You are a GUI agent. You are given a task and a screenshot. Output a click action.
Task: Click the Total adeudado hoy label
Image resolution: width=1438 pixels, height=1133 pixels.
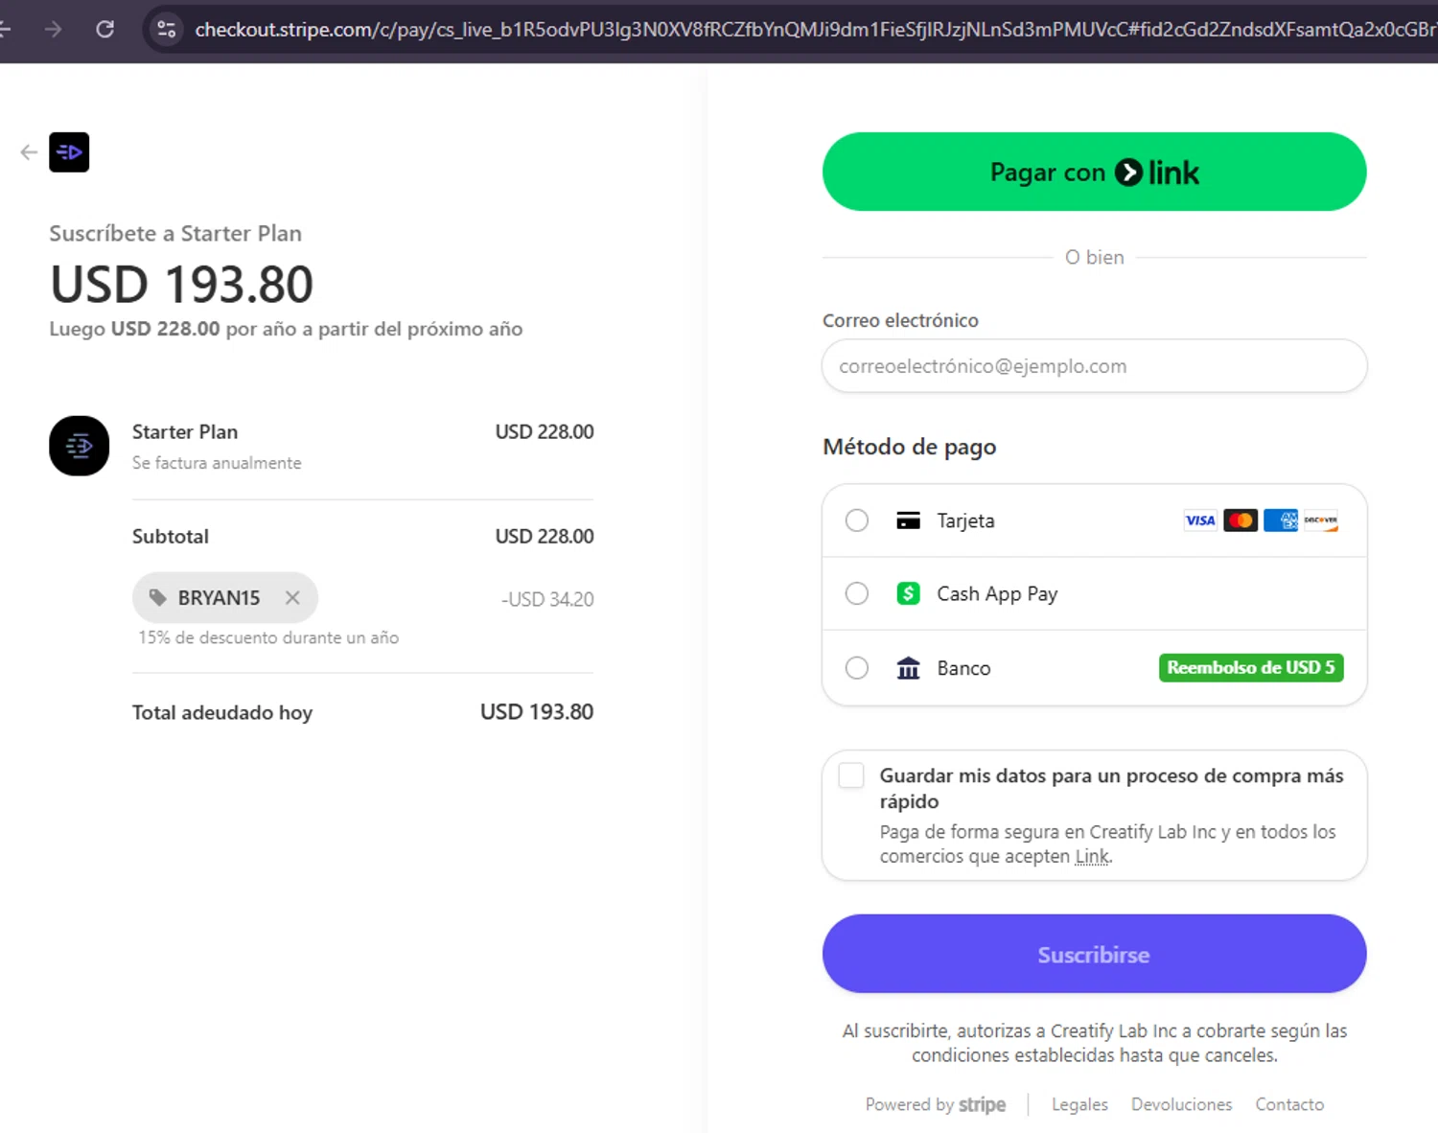(x=222, y=712)
